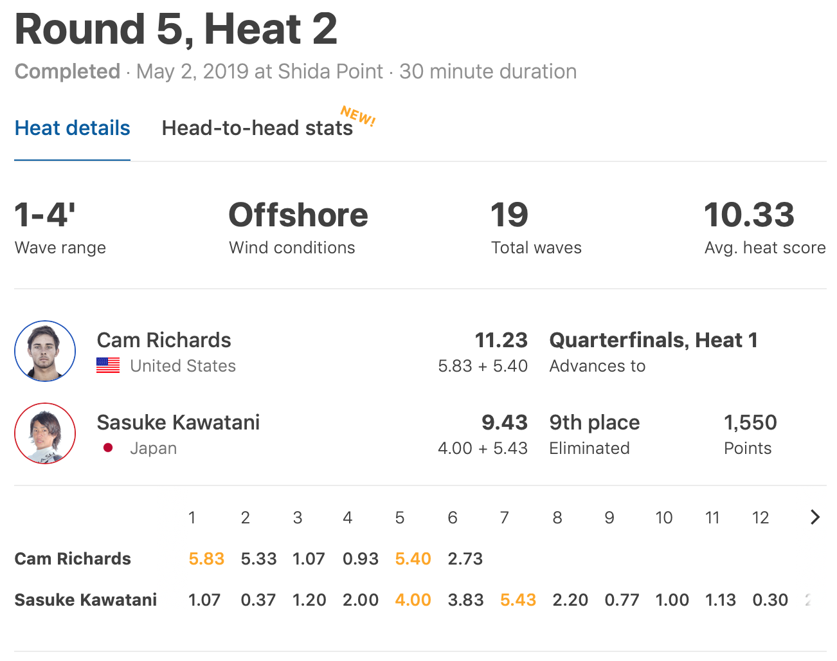Click the 1,550 Points value
The image size is (837, 661).
coord(750,422)
